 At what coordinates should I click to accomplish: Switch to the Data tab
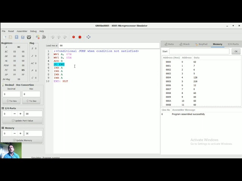tap(169, 44)
